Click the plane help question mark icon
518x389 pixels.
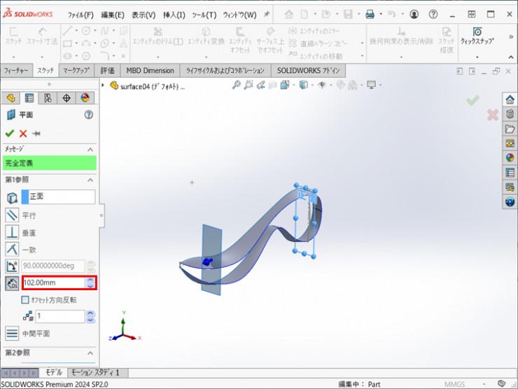89,115
